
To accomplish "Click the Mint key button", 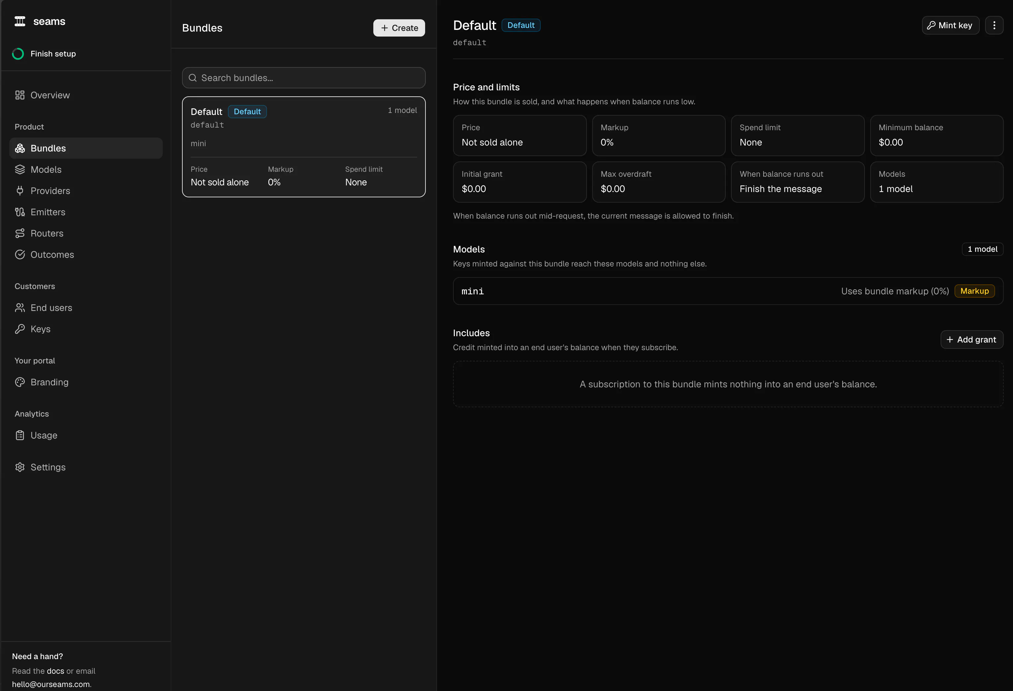I will point(950,25).
